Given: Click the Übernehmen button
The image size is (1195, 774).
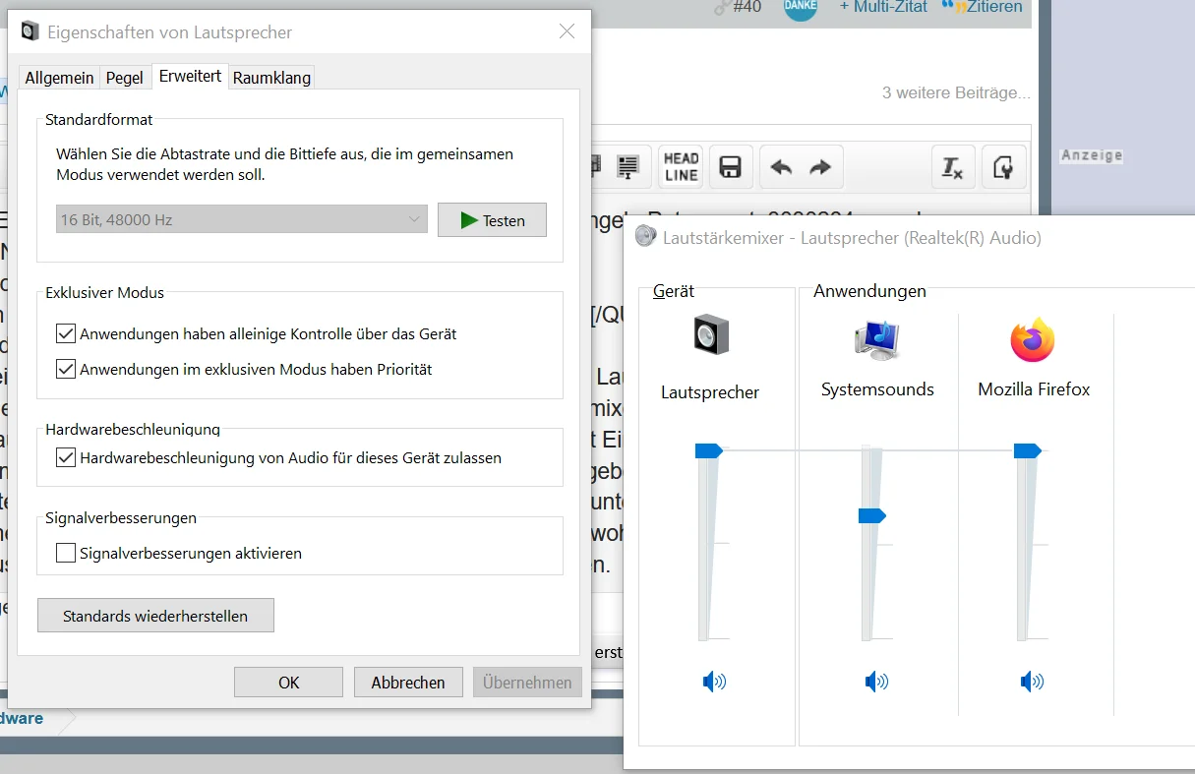Looking at the screenshot, I should coord(527,682).
